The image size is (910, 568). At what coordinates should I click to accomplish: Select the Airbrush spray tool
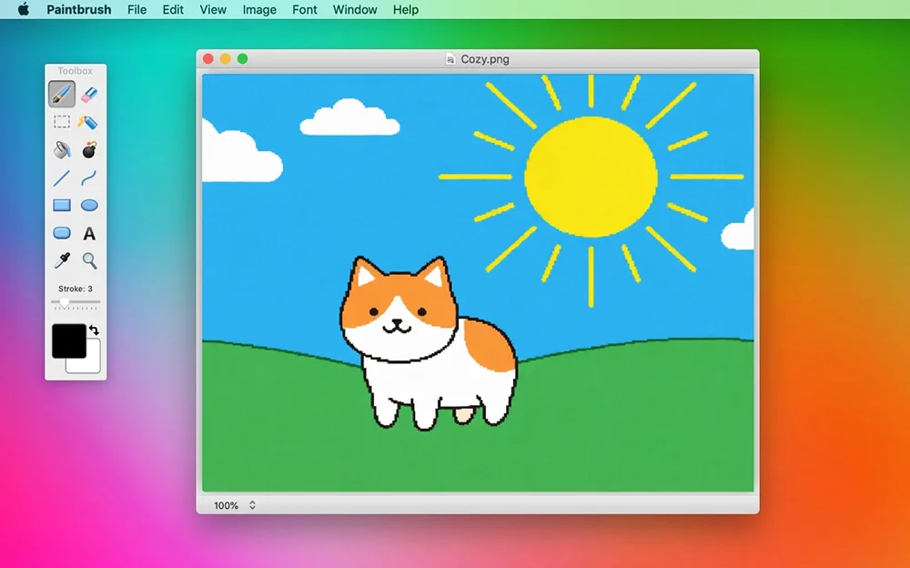click(89, 122)
